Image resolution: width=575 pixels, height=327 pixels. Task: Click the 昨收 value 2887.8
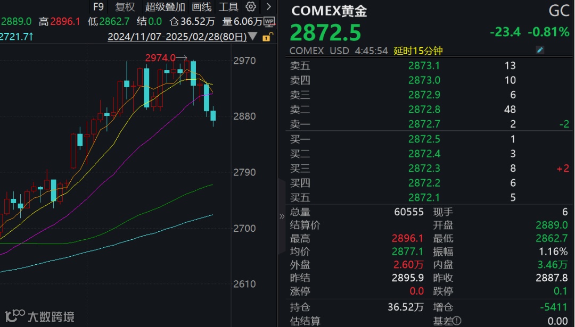[552, 278]
